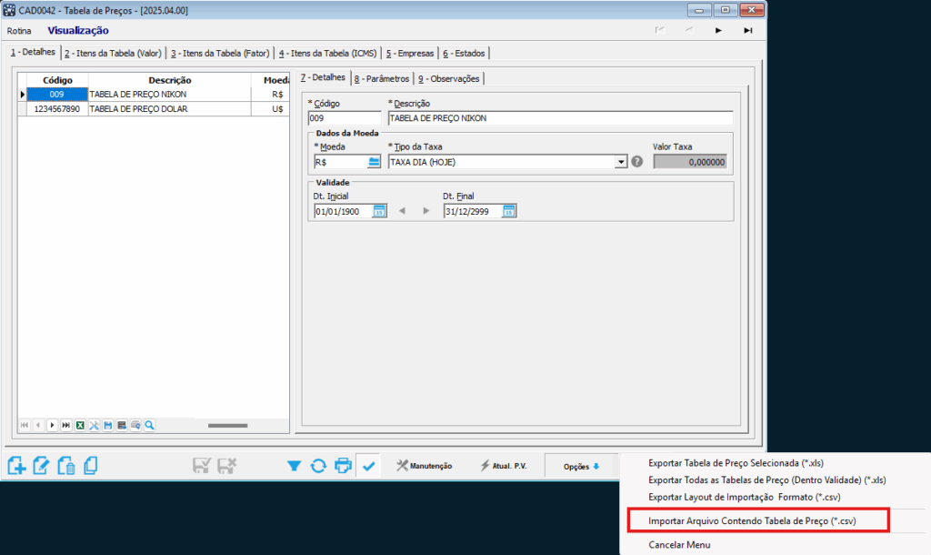Open the 8 - Parâmetros tab
Image resolution: width=931 pixels, height=555 pixels.
coord(382,79)
